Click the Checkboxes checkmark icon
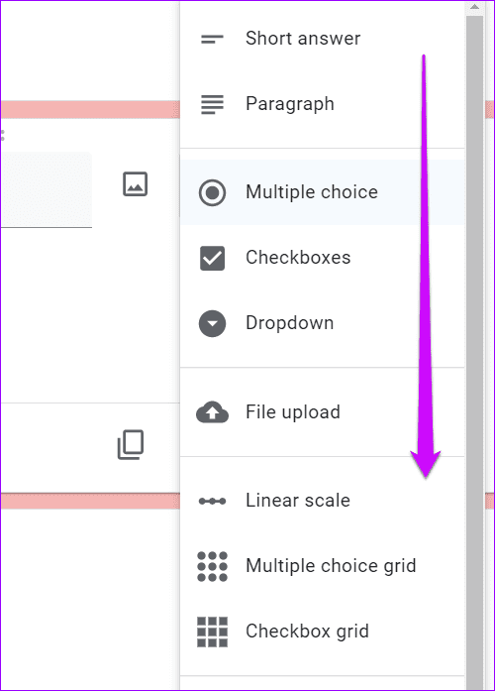 212,258
